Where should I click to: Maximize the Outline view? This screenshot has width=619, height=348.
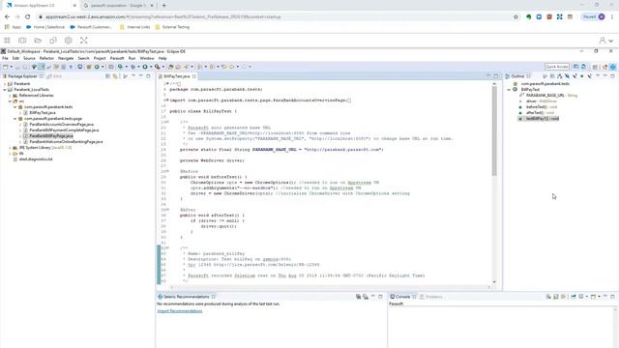click(612, 76)
